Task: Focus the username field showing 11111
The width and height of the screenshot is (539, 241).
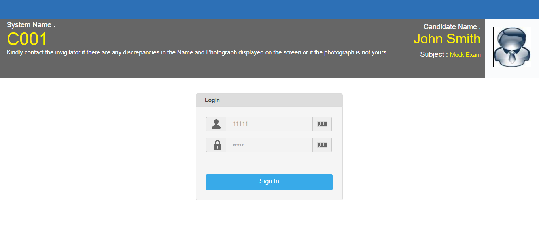Action: (269, 124)
